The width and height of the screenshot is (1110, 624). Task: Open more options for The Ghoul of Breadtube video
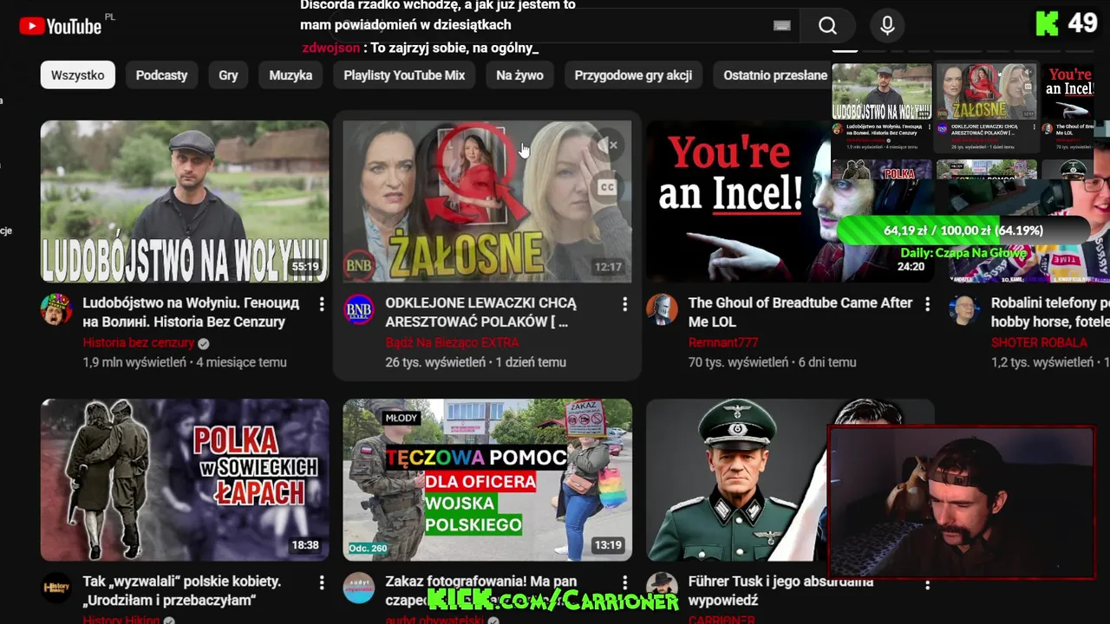click(927, 304)
